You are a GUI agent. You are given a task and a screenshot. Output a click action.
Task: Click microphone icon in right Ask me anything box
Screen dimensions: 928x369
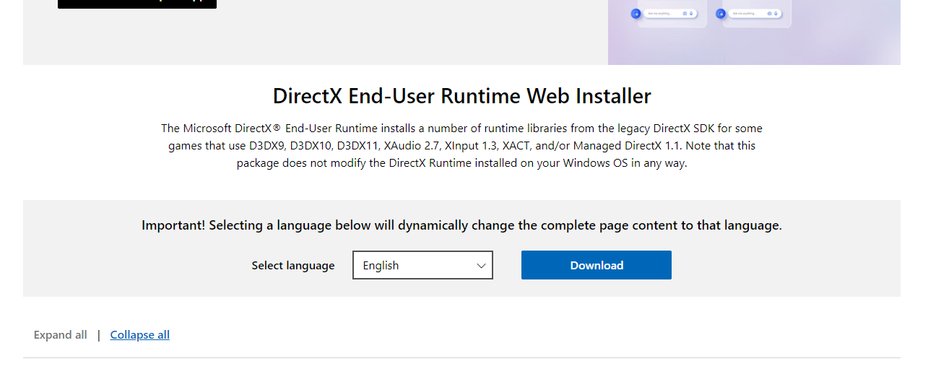tap(776, 13)
